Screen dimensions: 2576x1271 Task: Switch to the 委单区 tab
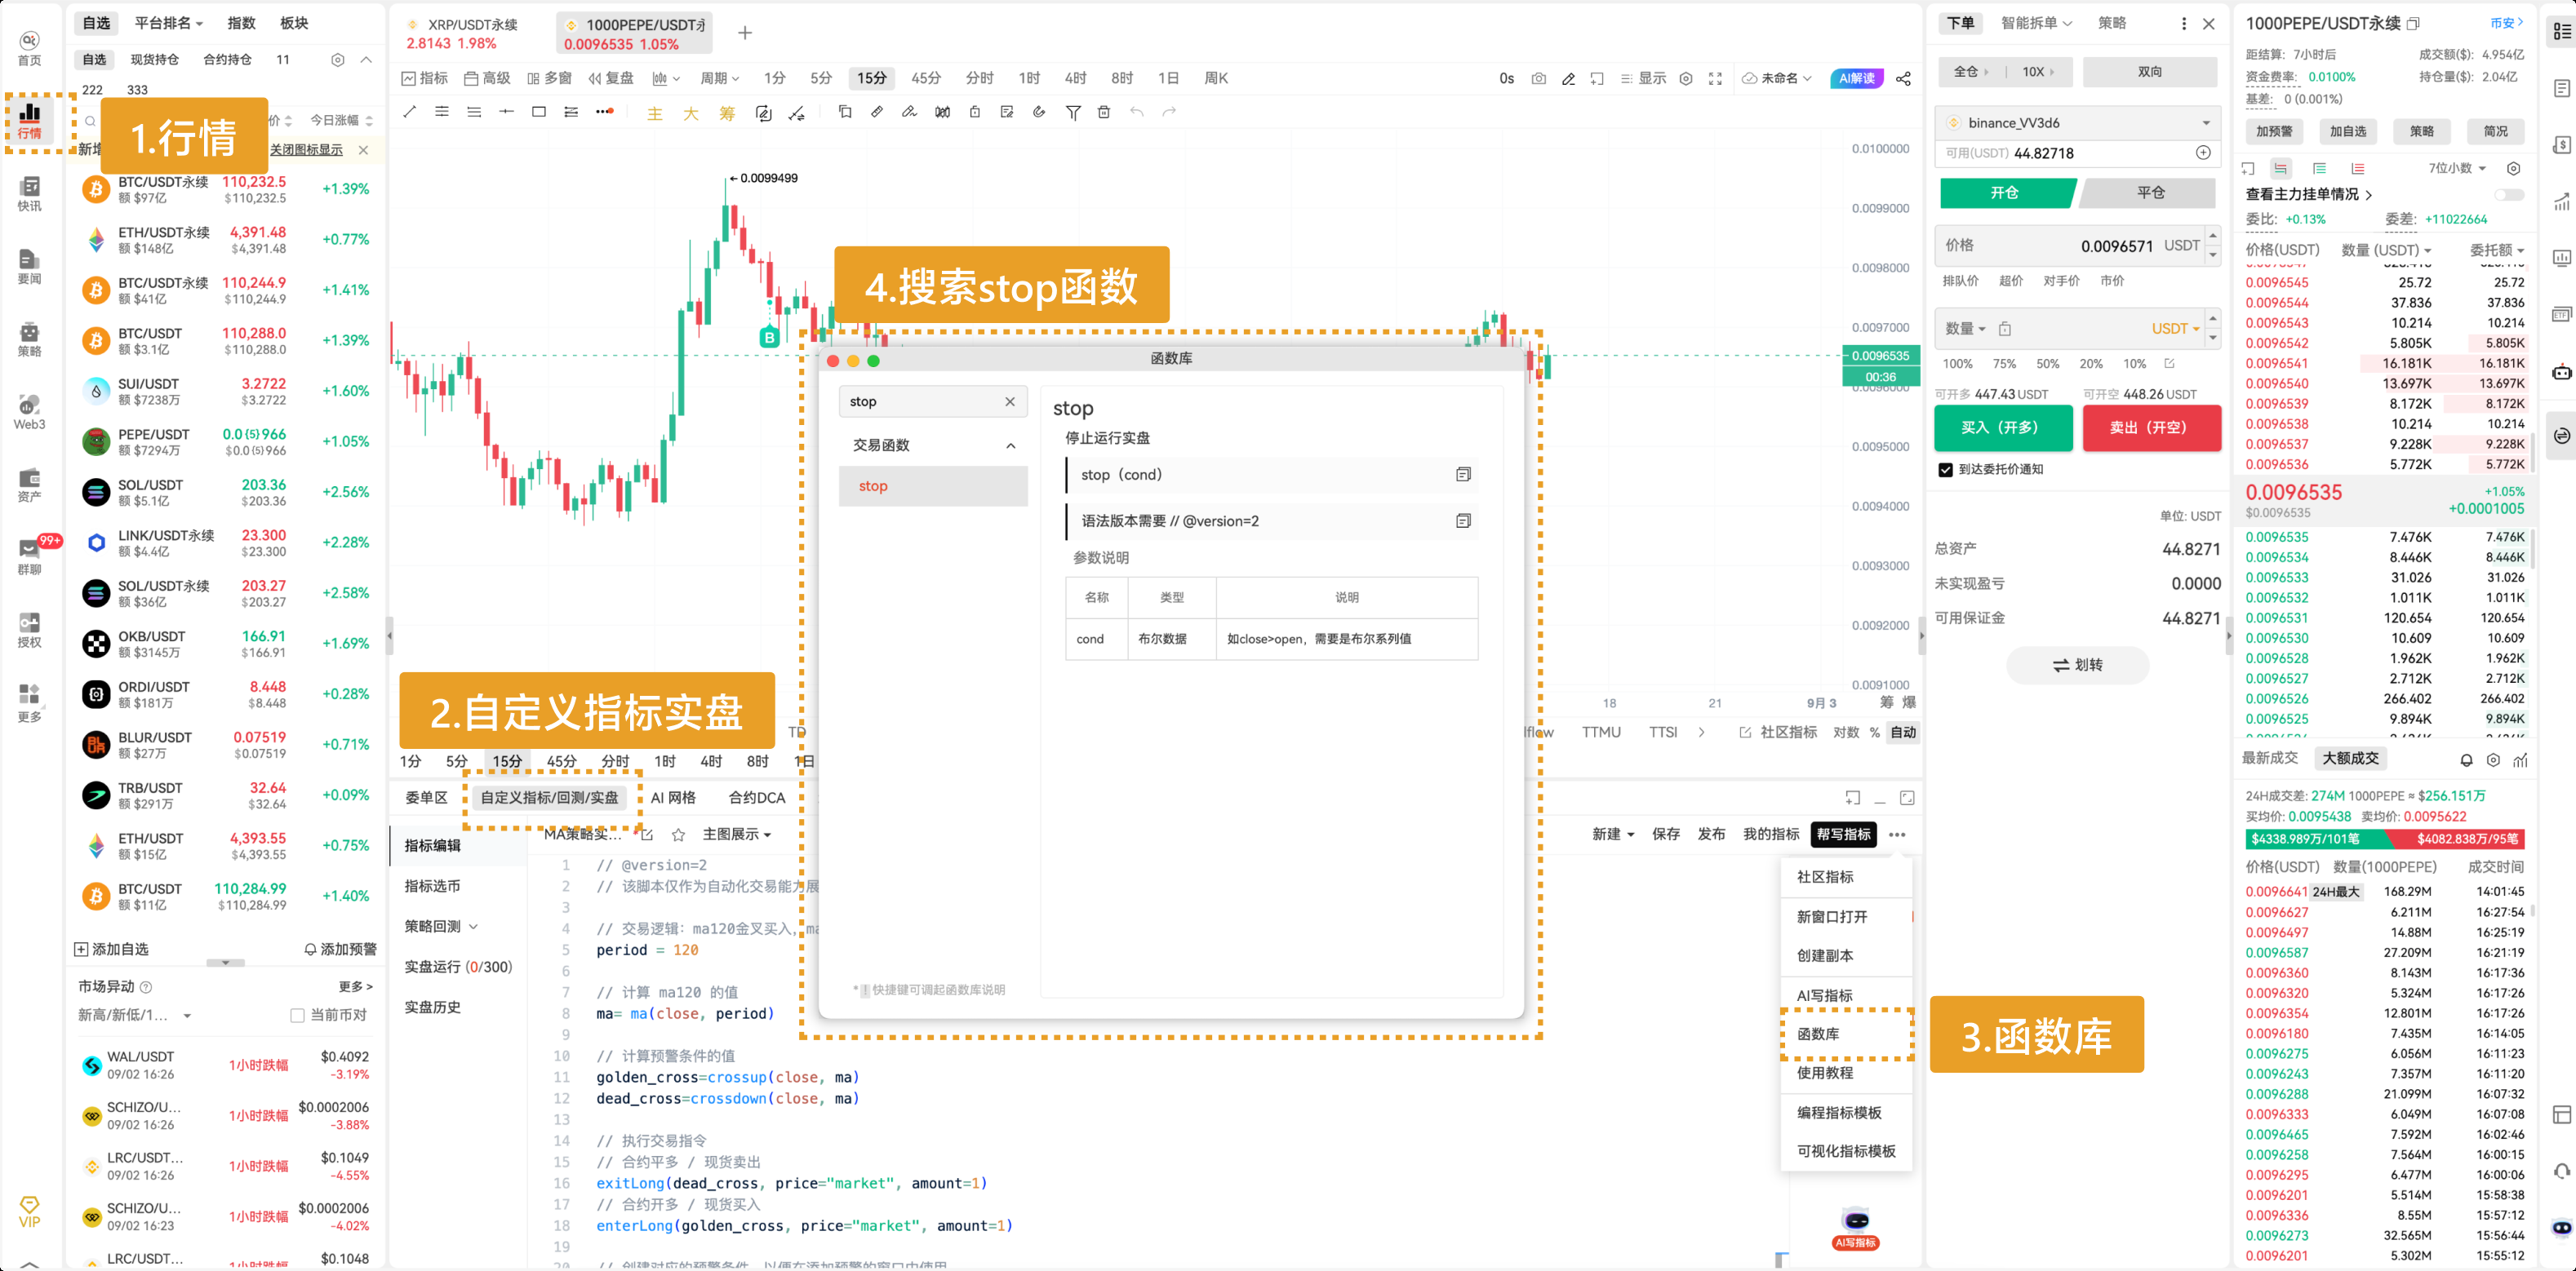tap(426, 797)
